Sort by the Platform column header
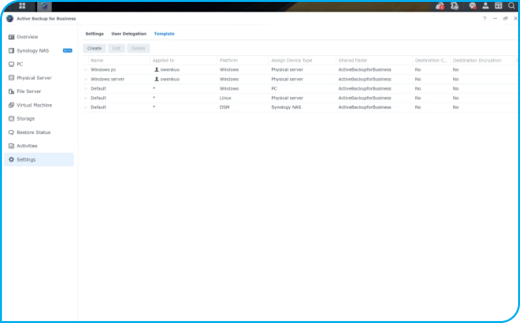This screenshot has height=323, width=520. pyautogui.click(x=242, y=60)
